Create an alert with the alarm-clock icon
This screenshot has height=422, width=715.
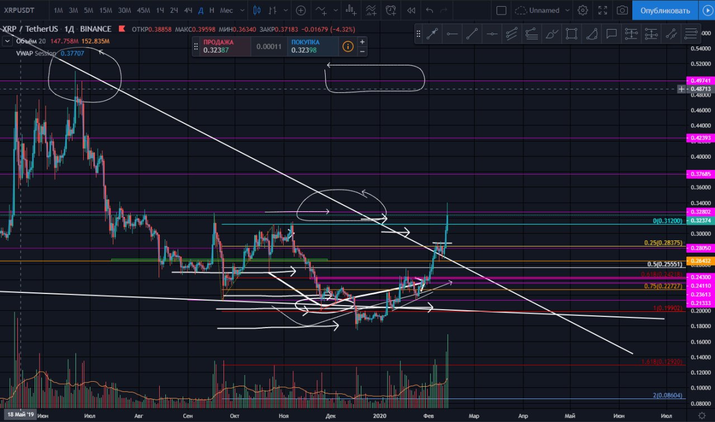[x=391, y=10]
